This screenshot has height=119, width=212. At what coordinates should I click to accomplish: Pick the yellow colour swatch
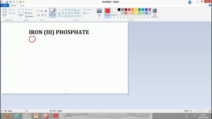pos(136,10)
